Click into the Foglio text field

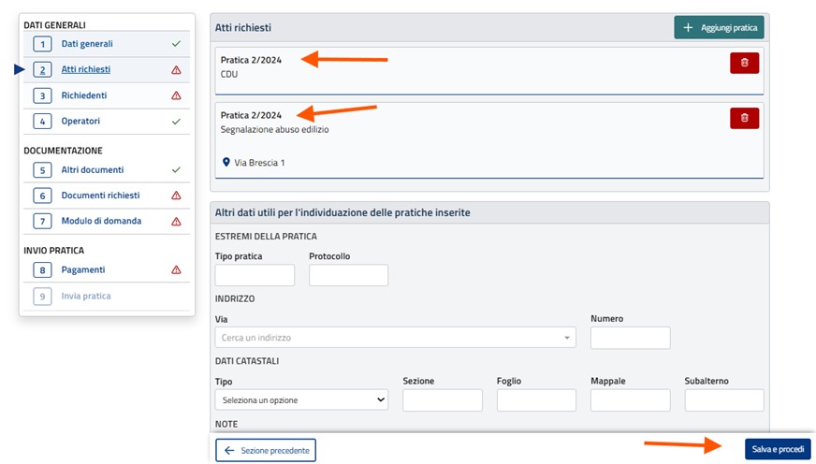(536, 400)
